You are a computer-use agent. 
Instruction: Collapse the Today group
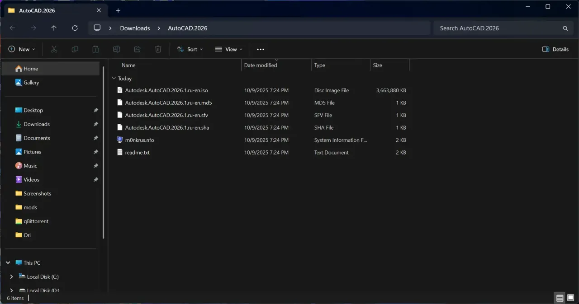pyautogui.click(x=114, y=79)
